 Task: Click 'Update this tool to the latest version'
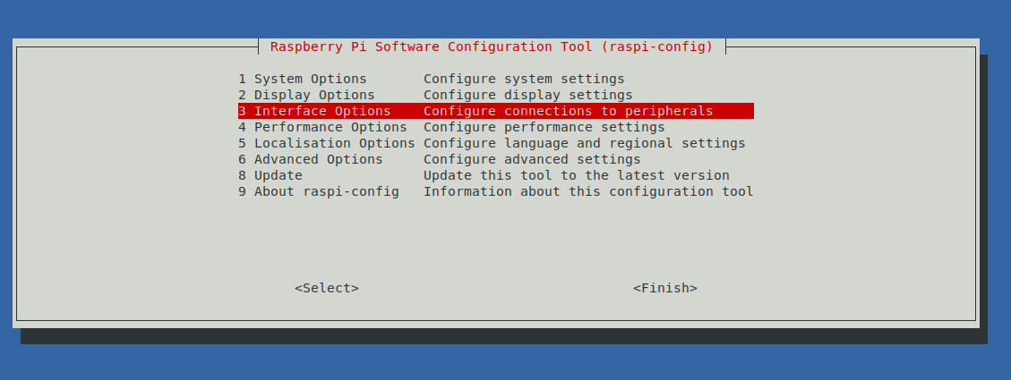[576, 175]
